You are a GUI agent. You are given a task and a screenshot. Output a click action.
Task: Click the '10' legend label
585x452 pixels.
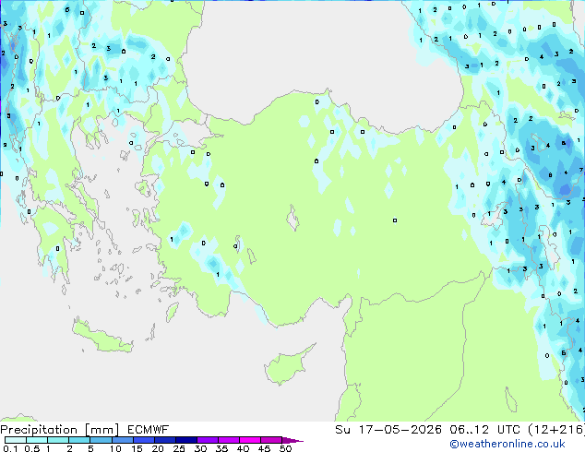pos(115,448)
